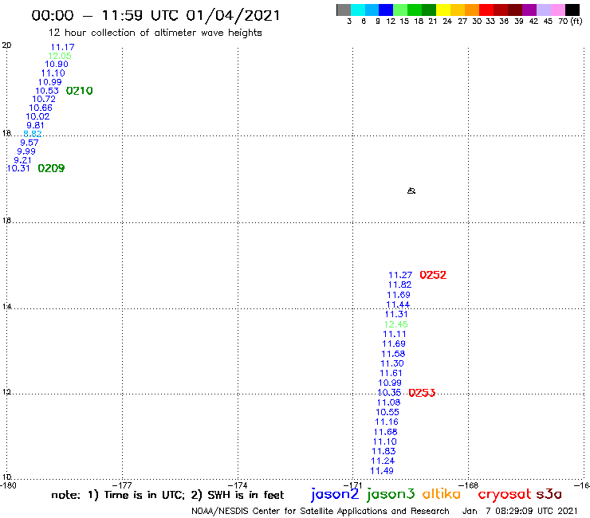Select the wave height reading 11.68
The width and height of the screenshot is (590, 518).
[385, 432]
